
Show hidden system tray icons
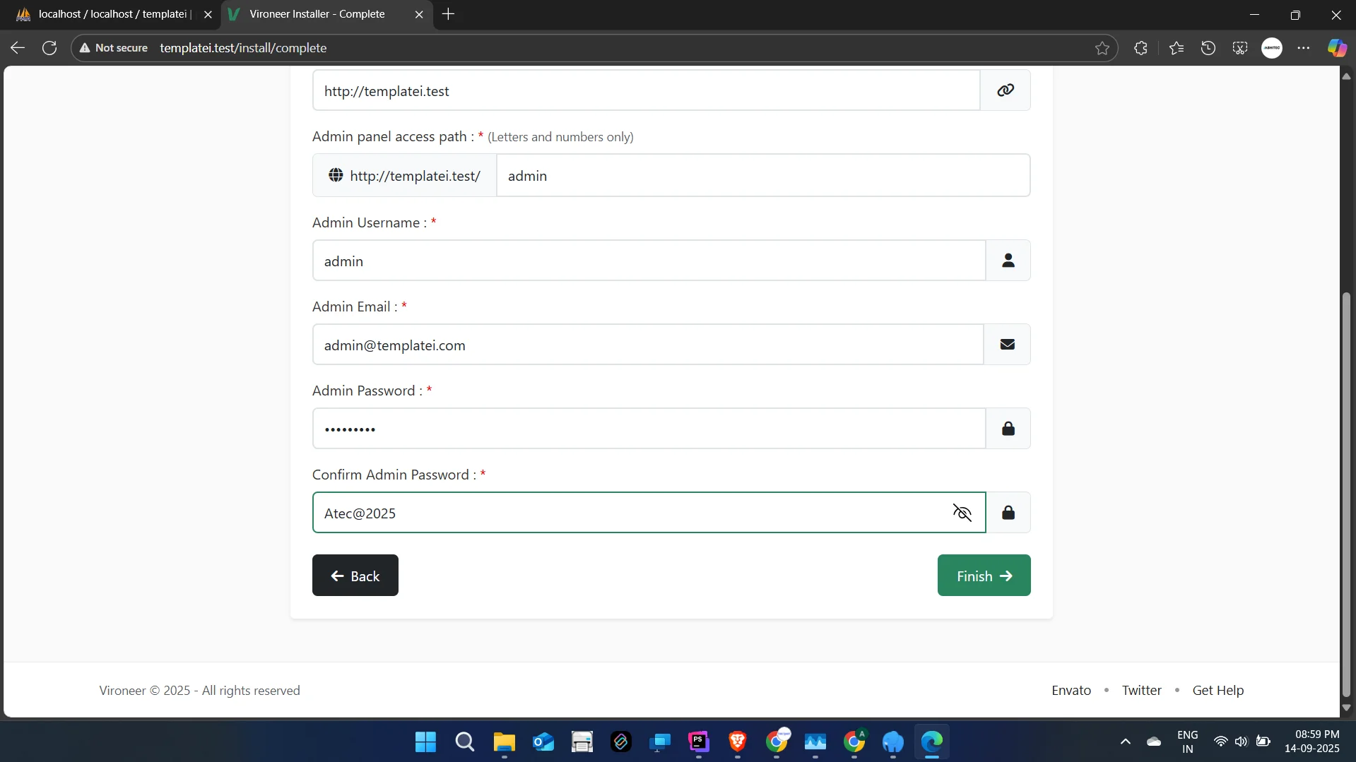(1125, 742)
